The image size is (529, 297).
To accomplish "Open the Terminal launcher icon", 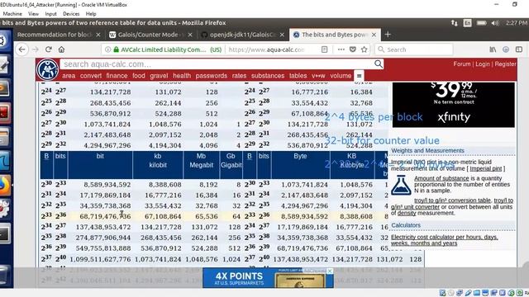I will (x=5, y=233).
